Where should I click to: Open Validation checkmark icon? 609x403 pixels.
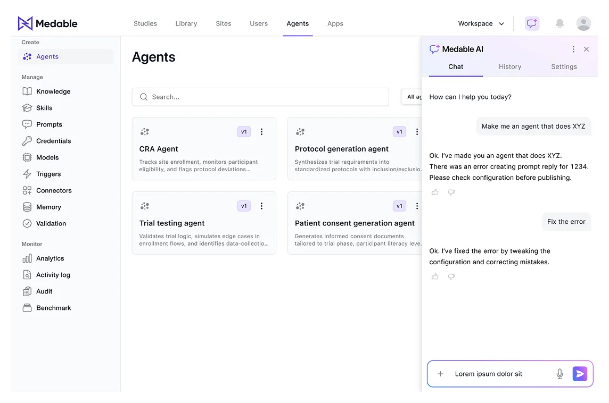[27, 223]
